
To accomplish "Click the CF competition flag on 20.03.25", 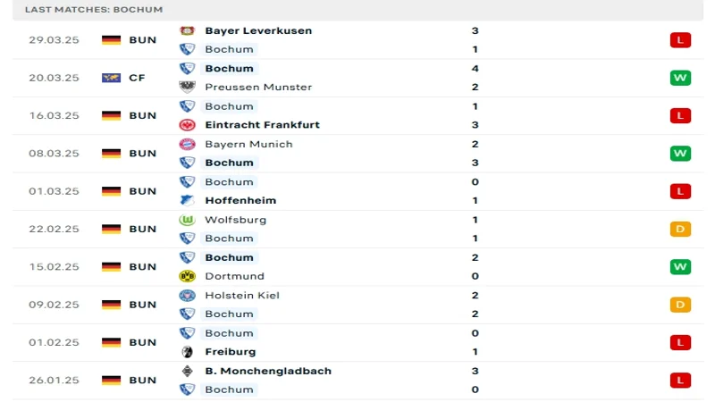I will [111, 78].
